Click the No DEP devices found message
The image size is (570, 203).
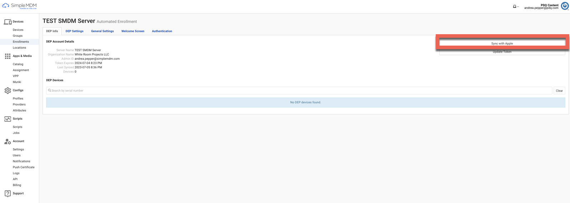click(305, 103)
